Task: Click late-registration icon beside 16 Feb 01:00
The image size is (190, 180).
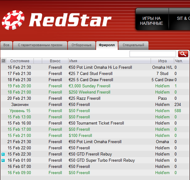Action: [x=3, y=160]
